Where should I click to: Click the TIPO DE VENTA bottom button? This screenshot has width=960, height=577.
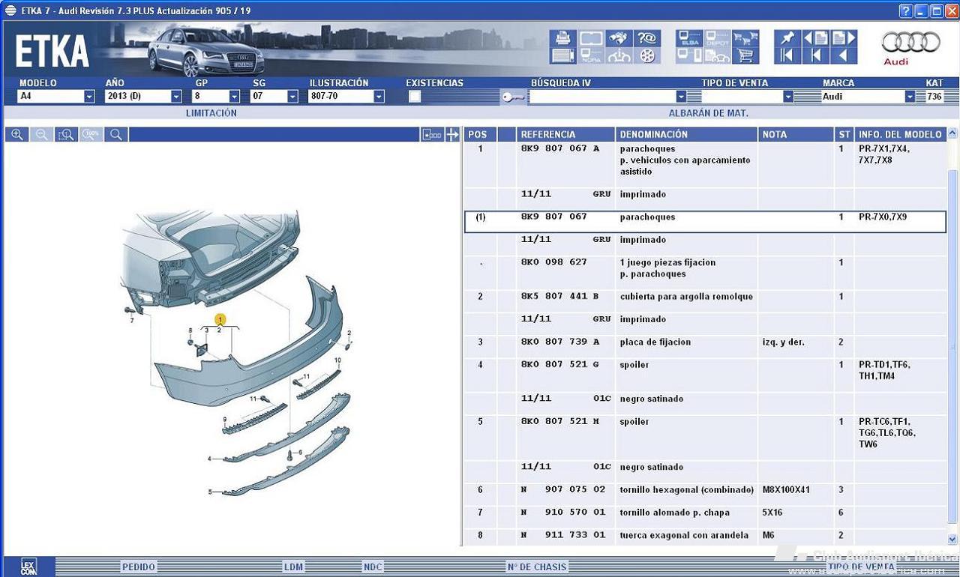(x=861, y=567)
